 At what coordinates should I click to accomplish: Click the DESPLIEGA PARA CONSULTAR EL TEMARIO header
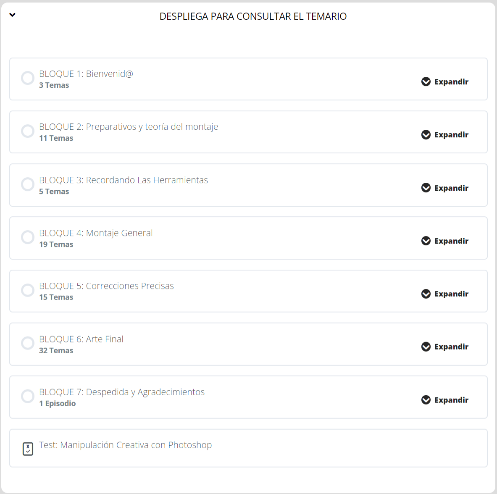(253, 16)
